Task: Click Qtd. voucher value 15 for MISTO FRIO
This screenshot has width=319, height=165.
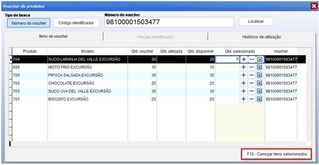Action: (154, 67)
